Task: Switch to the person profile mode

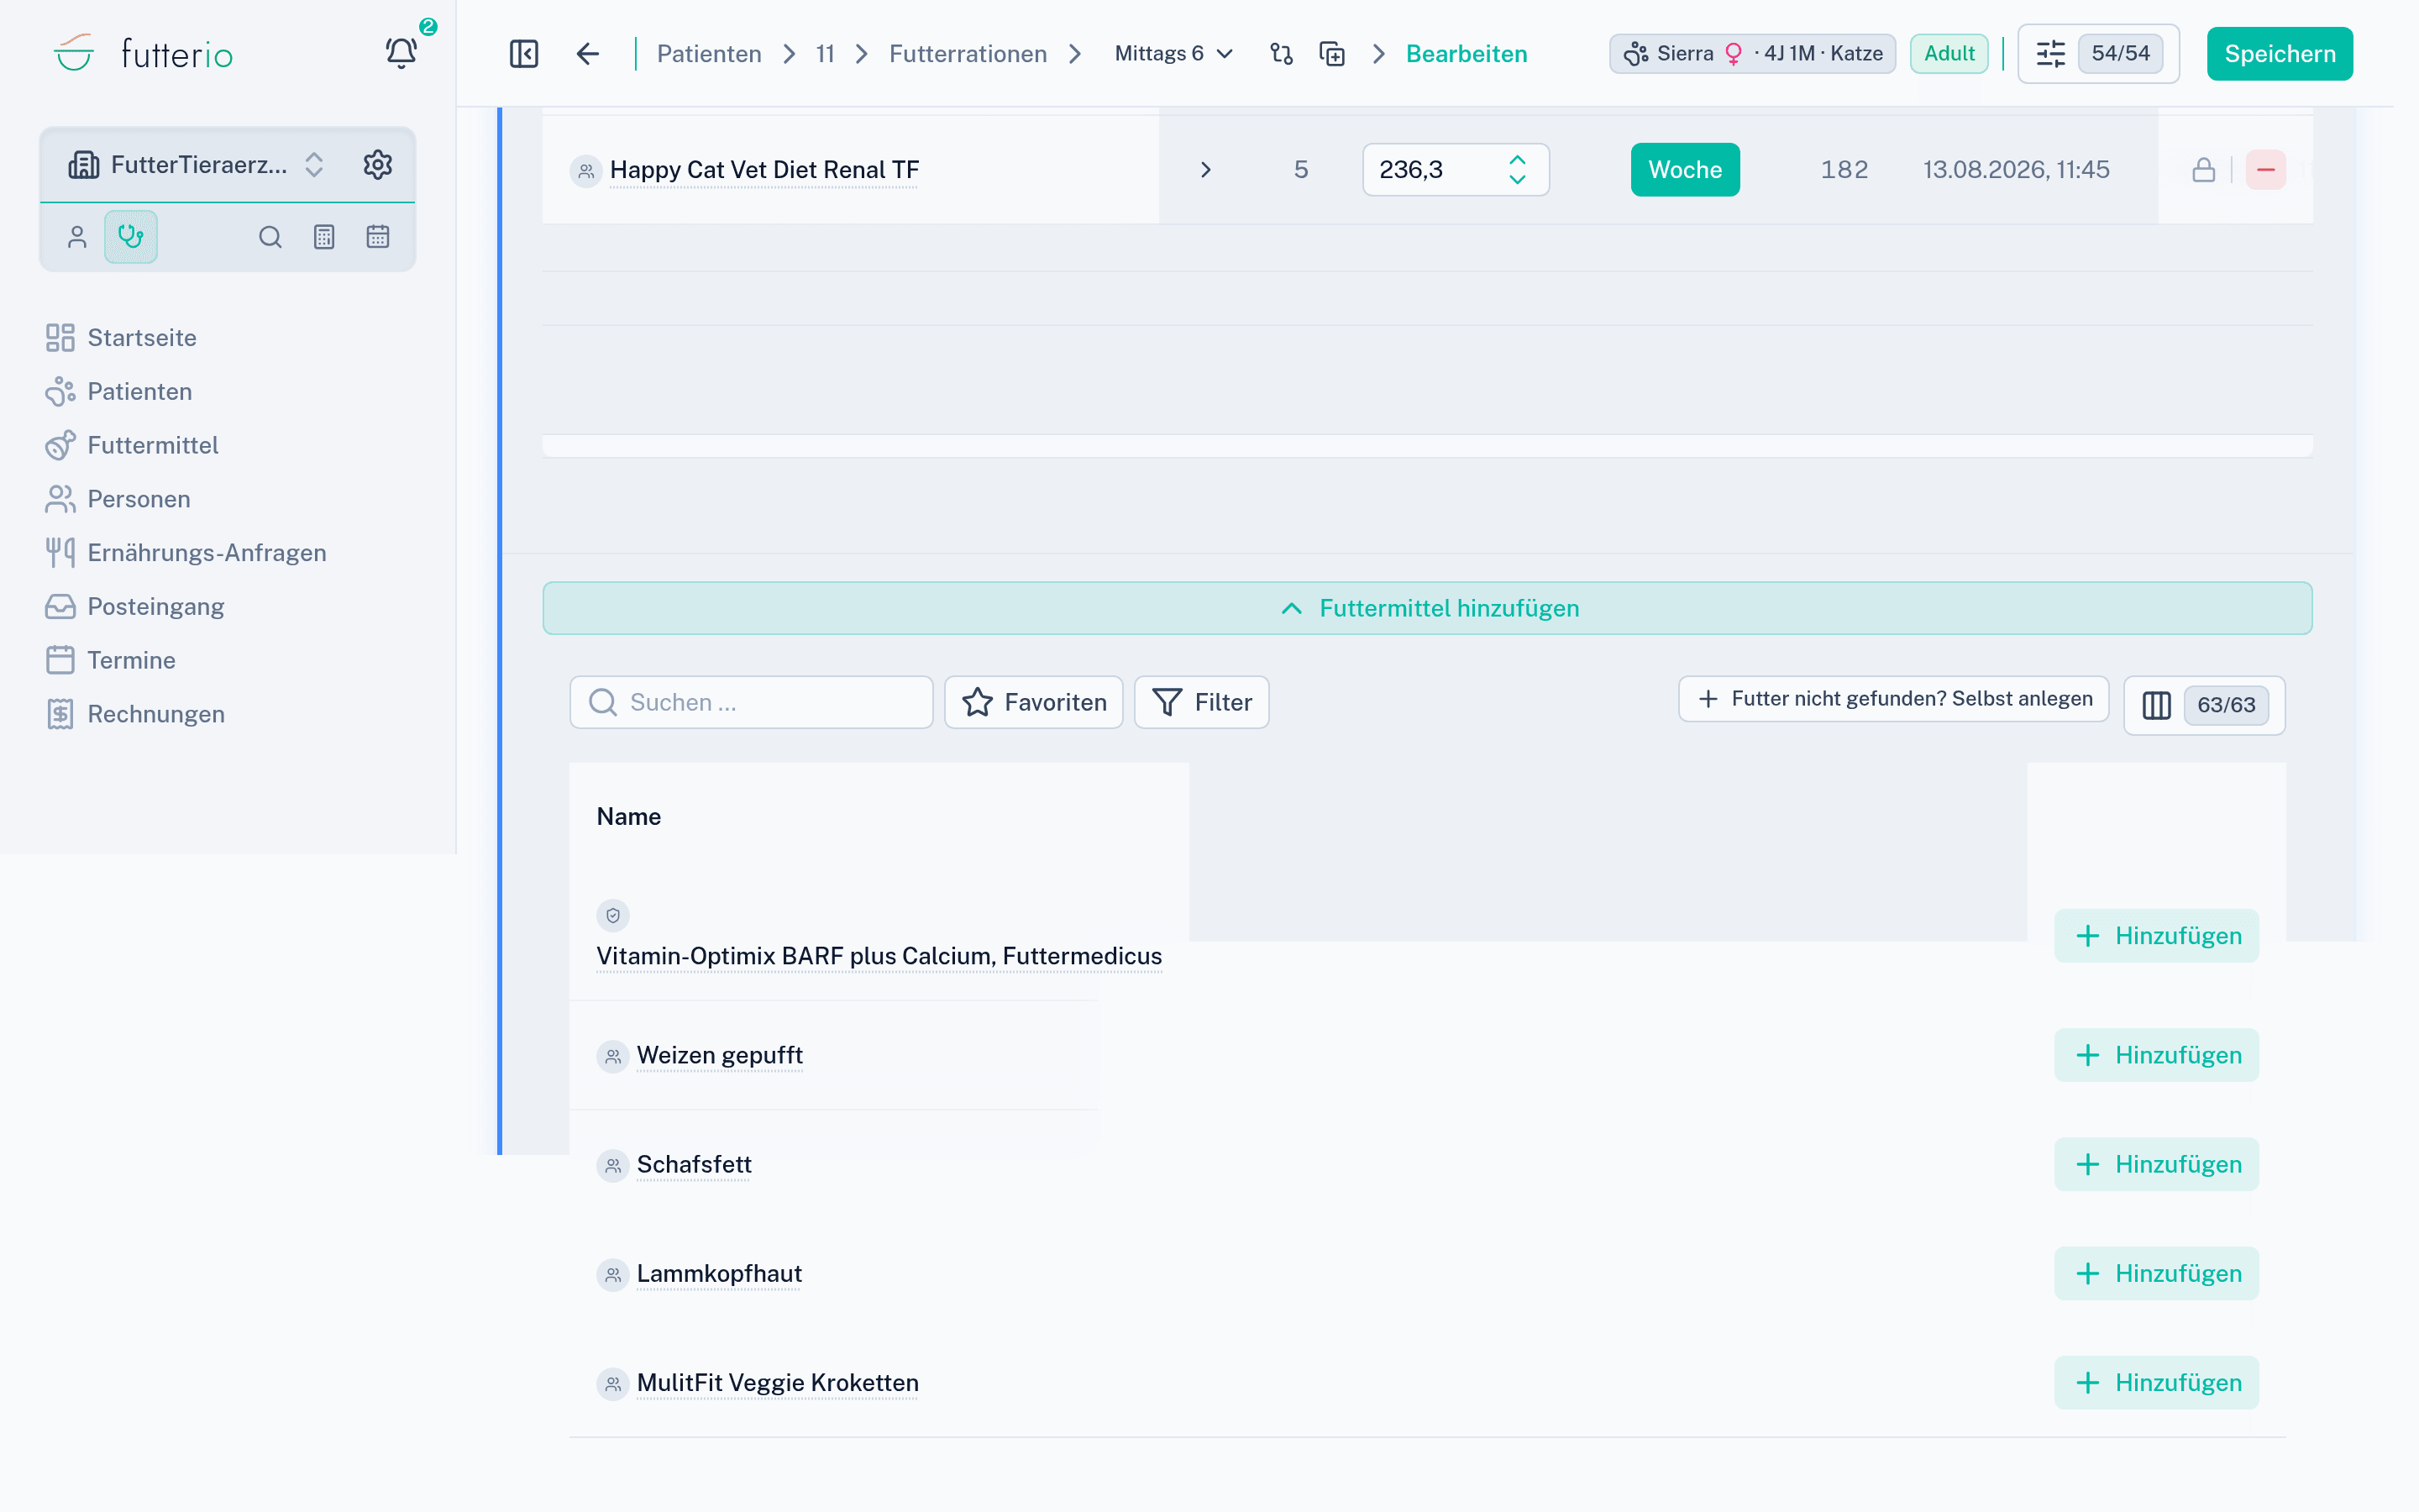Action: tap(77, 237)
